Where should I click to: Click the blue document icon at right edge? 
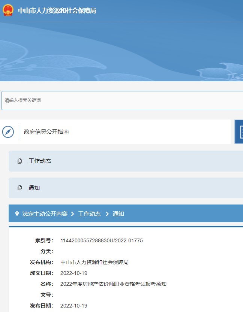coord(239,132)
